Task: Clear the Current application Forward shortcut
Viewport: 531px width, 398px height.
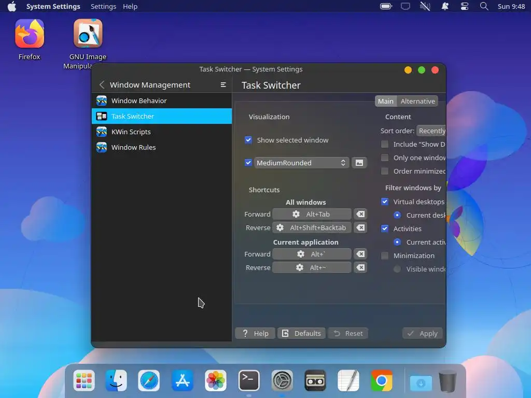Action: (360, 254)
